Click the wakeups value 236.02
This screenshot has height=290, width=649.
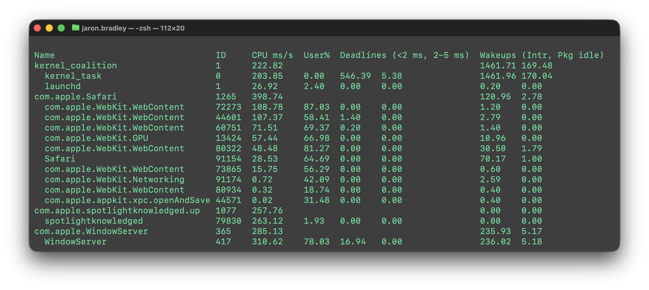495,242
